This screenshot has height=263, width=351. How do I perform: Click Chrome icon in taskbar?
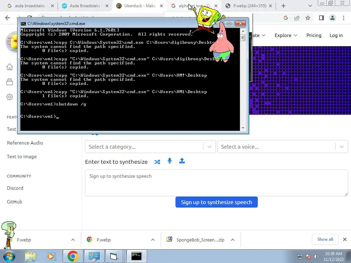pos(73,256)
